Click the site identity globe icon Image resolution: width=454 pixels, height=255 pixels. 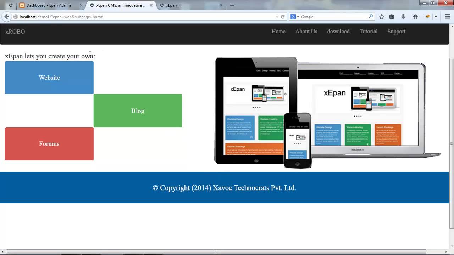coord(15,17)
